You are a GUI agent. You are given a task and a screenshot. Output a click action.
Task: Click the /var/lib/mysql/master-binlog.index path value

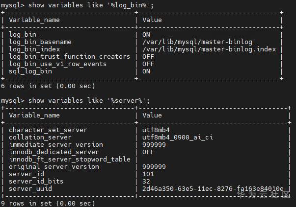pyautogui.click(x=210, y=49)
